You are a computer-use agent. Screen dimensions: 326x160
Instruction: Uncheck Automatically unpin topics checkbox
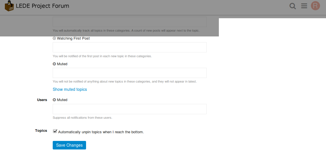[55, 131]
